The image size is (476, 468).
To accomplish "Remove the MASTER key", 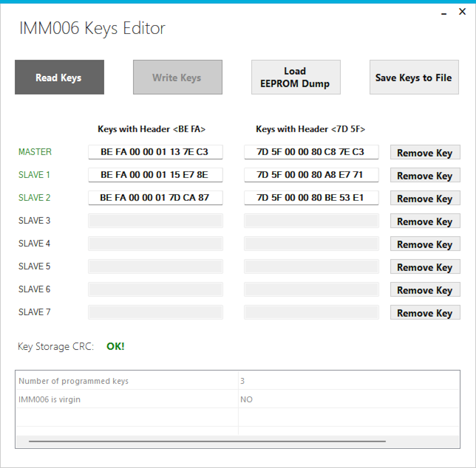I will [425, 153].
